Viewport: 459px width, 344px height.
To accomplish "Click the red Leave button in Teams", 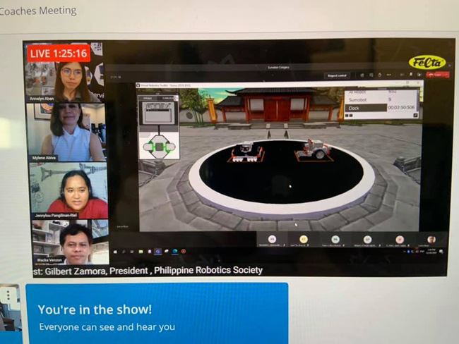I will (x=438, y=75).
